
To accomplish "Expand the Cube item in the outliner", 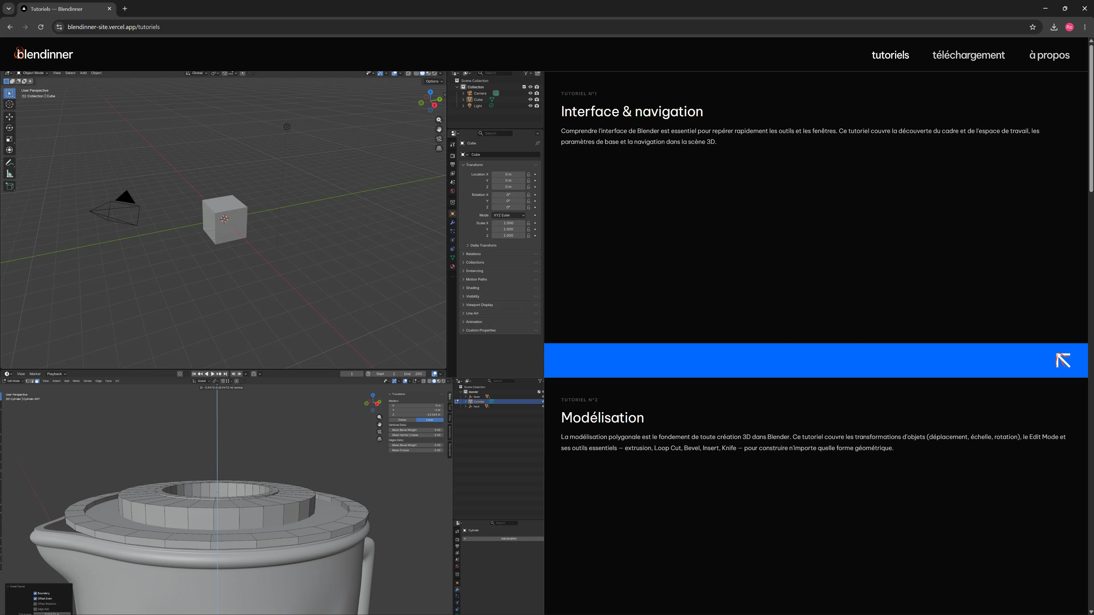I will click(463, 99).
